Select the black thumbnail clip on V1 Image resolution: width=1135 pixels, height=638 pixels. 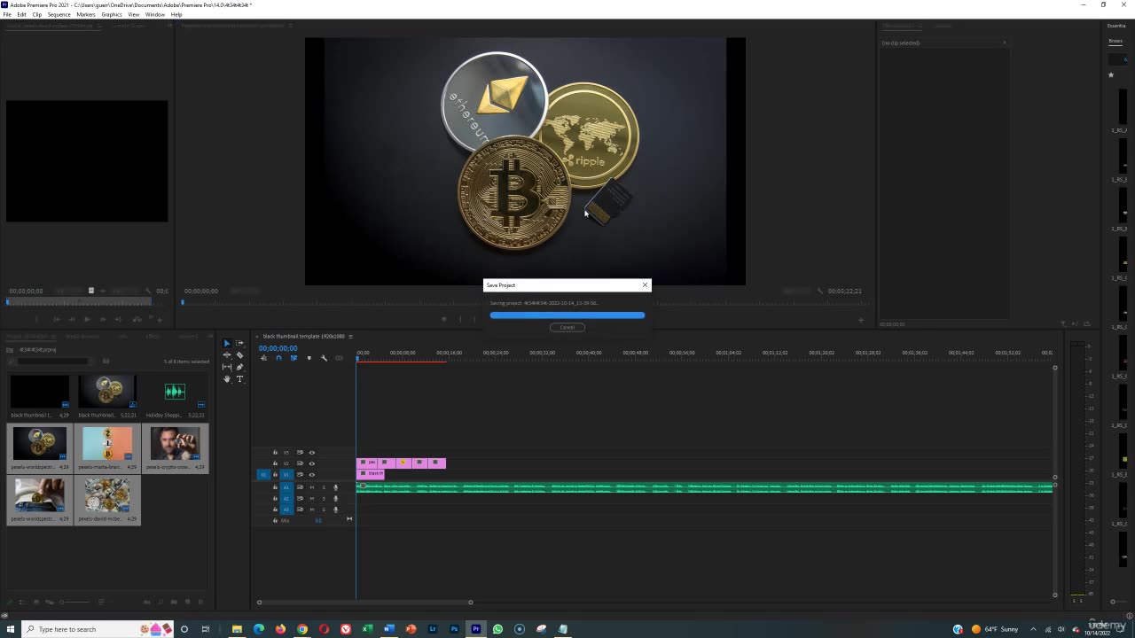[371, 474]
